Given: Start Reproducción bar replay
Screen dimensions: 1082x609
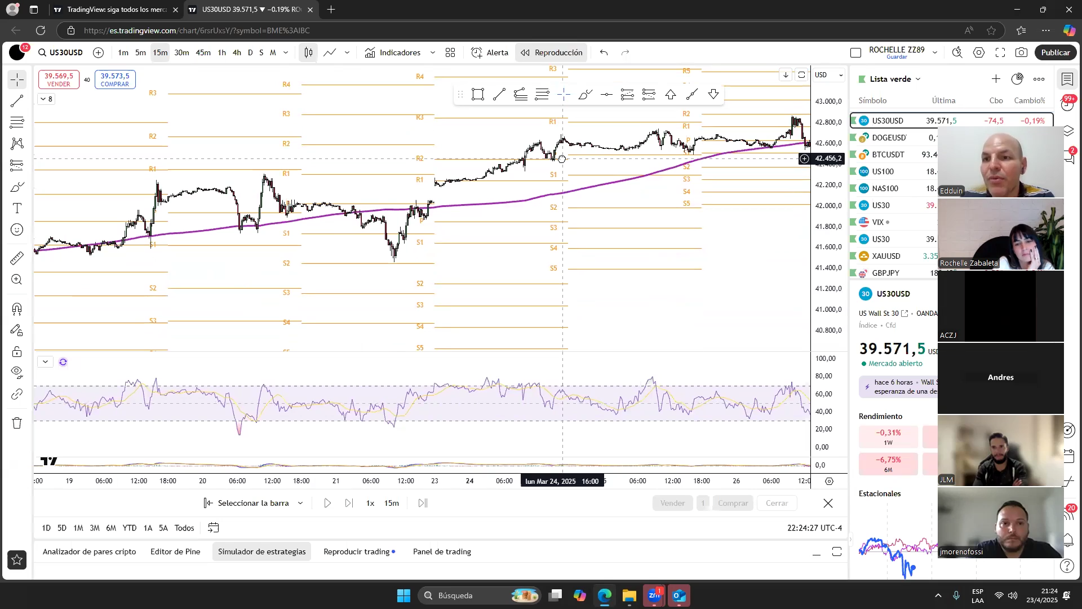Looking at the screenshot, I should (x=552, y=52).
